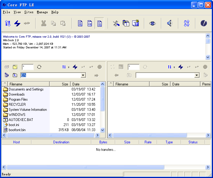Click remote pane download left arrow
The width and height of the screenshot is (213, 178).
117,75
